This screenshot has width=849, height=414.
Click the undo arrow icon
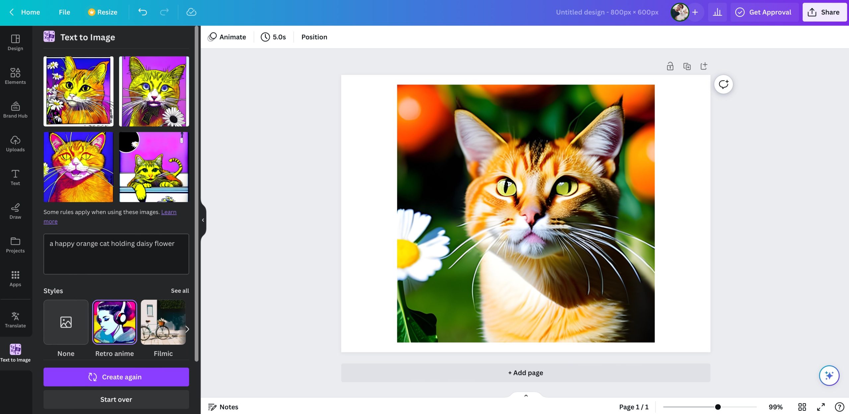tap(143, 12)
